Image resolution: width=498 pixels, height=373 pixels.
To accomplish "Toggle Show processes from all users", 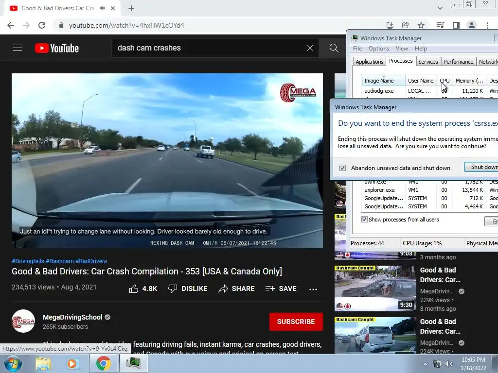I will (x=364, y=220).
